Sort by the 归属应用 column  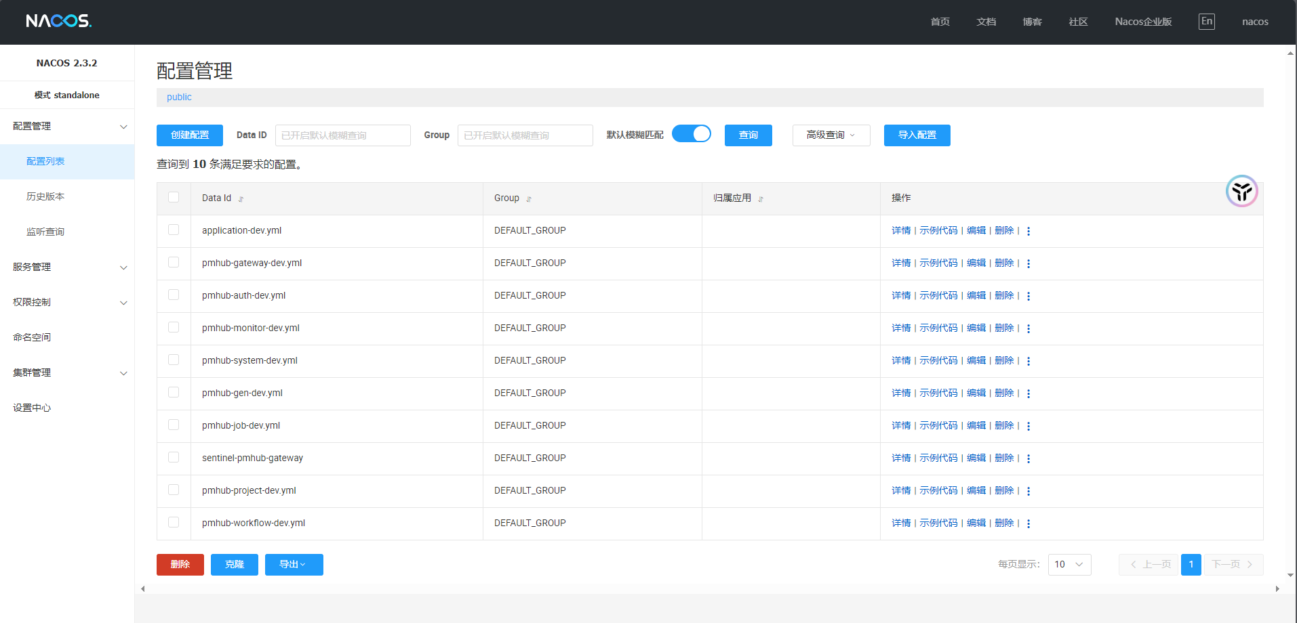click(761, 198)
